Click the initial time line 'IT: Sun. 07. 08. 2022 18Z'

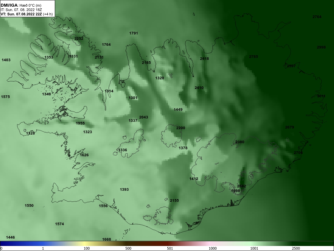21,10
